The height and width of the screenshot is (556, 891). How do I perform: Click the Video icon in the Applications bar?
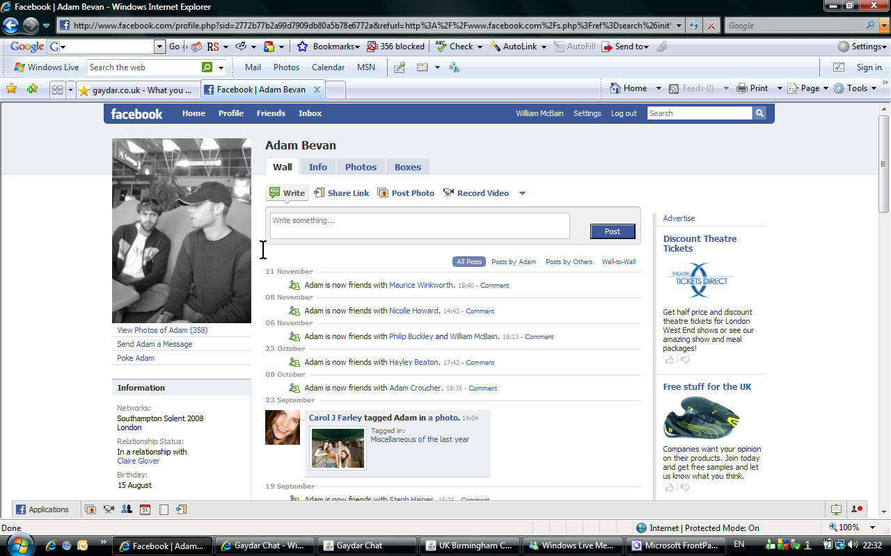[x=109, y=509]
